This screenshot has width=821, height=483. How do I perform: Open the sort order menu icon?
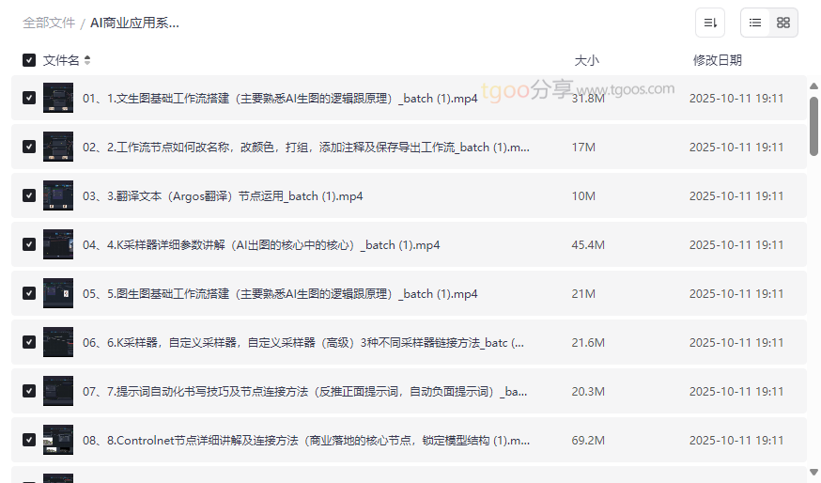(x=710, y=23)
